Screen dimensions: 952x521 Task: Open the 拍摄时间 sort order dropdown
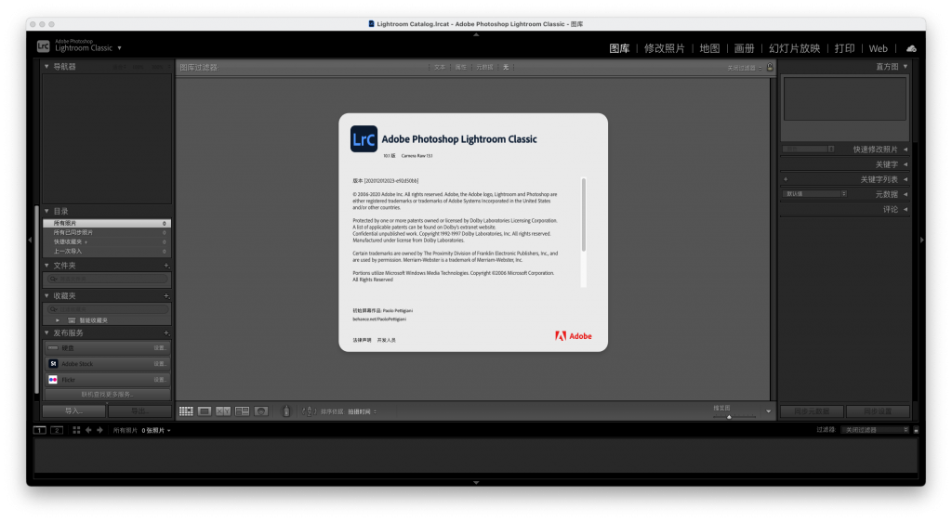click(x=363, y=411)
